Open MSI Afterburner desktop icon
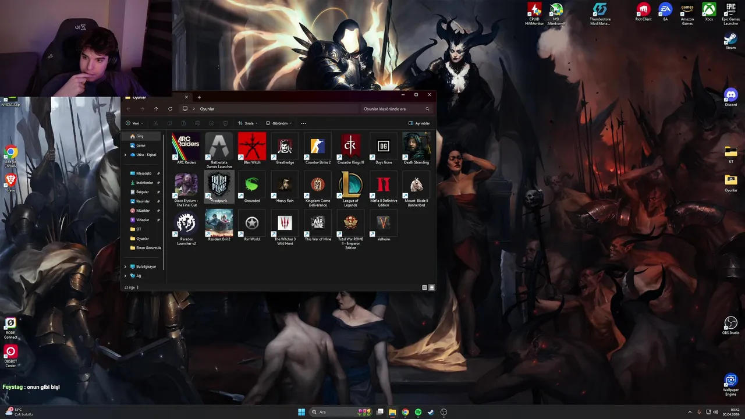 (556, 15)
